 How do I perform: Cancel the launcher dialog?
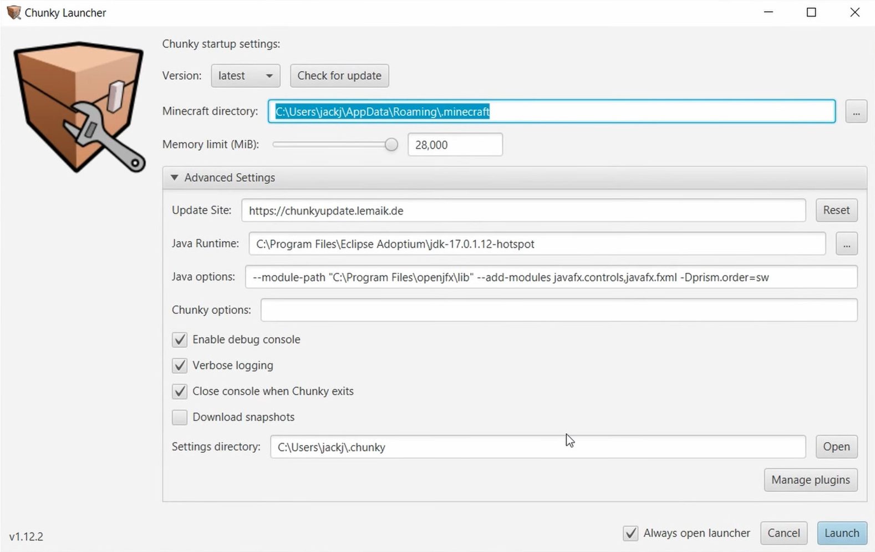[784, 533]
